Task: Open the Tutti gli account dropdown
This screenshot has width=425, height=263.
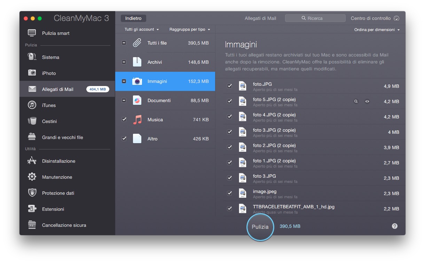Action: click(x=142, y=30)
